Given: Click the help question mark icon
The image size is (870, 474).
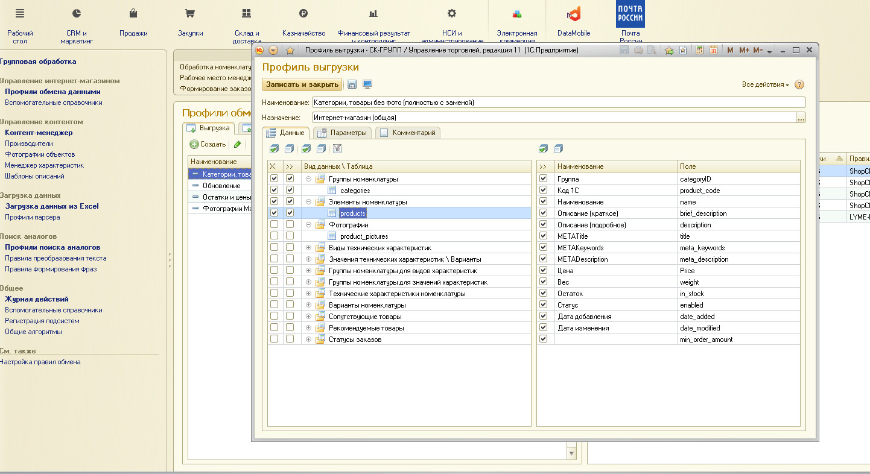Looking at the screenshot, I should [799, 85].
